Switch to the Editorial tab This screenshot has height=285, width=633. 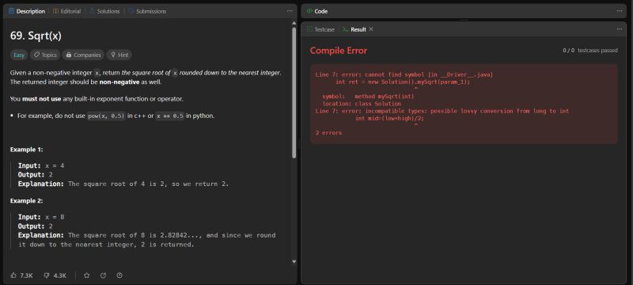(67, 11)
